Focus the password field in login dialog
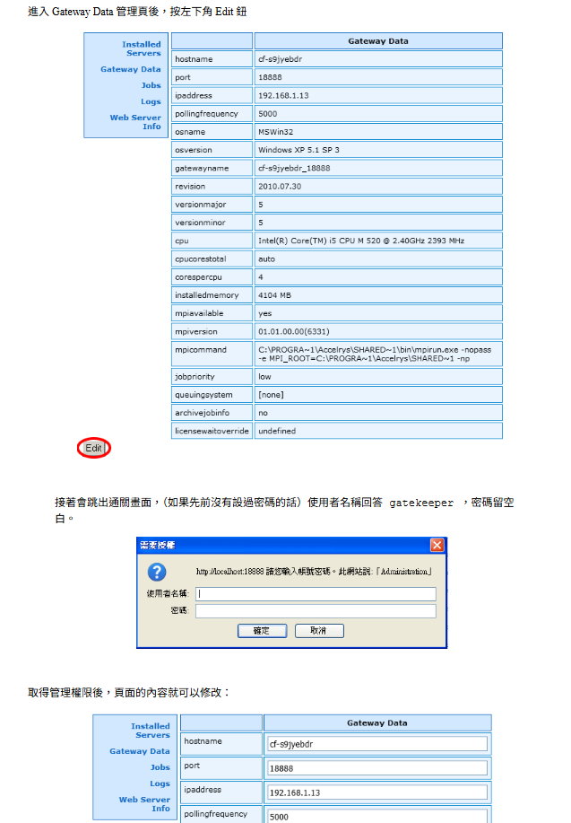Screen dimensions: 571x823 click(x=316, y=611)
